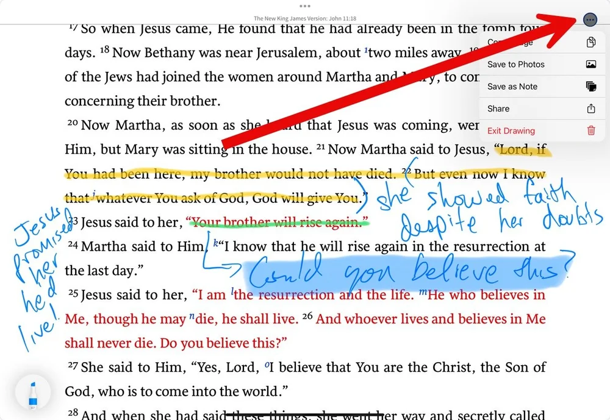The image size is (610, 420).
Task: Open footnote n before 'die, he shall live'
Action: (192, 316)
